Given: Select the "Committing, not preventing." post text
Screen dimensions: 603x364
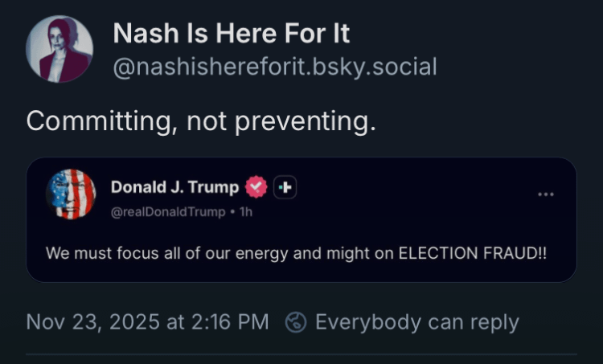Looking at the screenshot, I should pyautogui.click(x=200, y=121).
